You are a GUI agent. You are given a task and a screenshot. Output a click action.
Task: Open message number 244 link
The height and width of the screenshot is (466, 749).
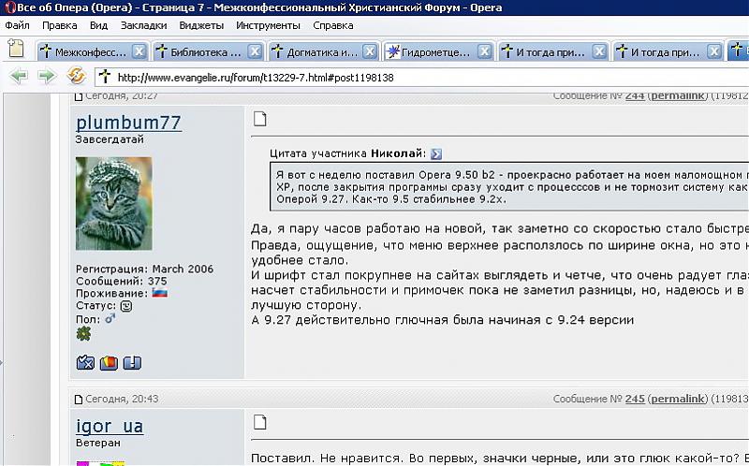tap(635, 95)
